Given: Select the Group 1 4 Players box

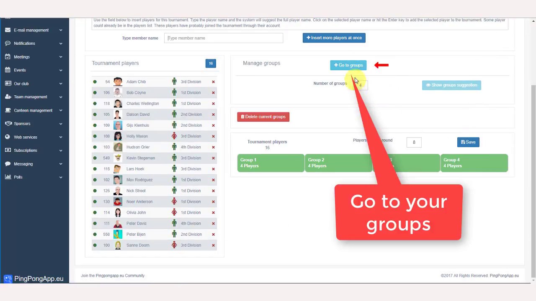Looking at the screenshot, I should (x=271, y=163).
